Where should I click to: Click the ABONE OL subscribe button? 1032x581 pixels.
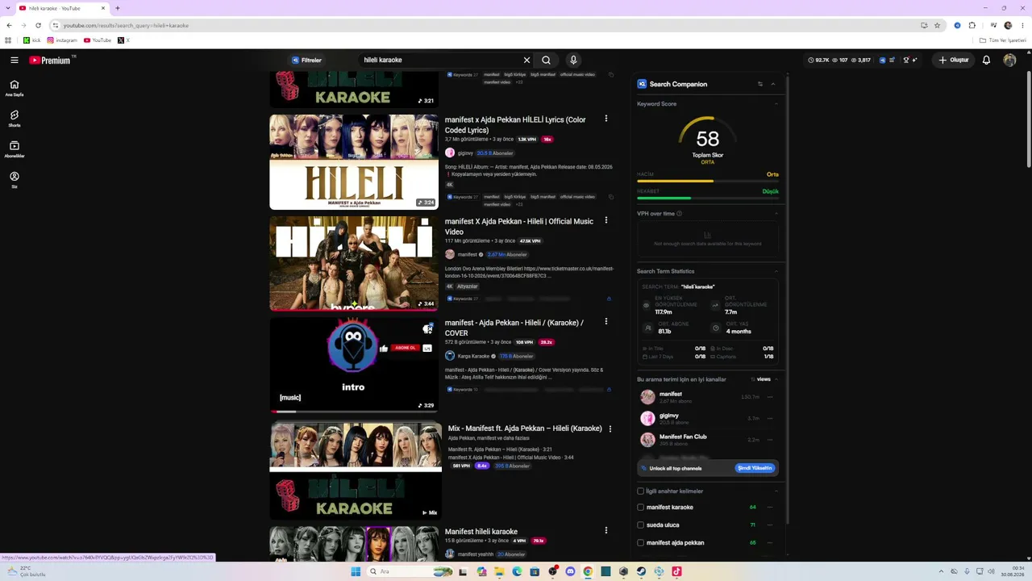405,348
